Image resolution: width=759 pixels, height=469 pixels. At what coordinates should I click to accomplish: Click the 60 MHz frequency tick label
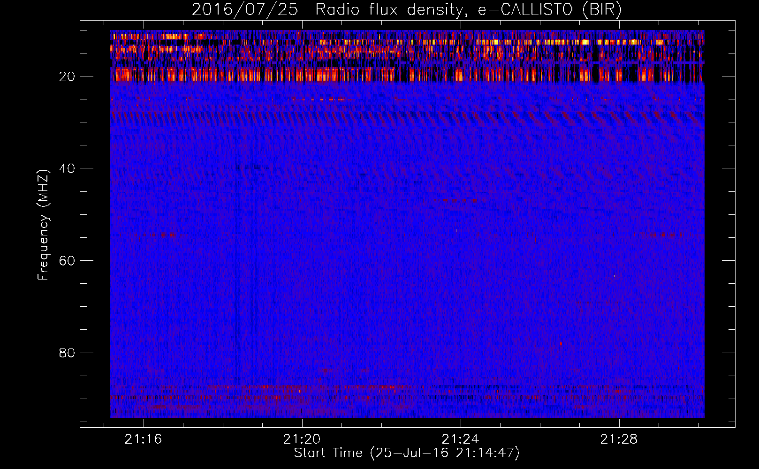(x=68, y=261)
